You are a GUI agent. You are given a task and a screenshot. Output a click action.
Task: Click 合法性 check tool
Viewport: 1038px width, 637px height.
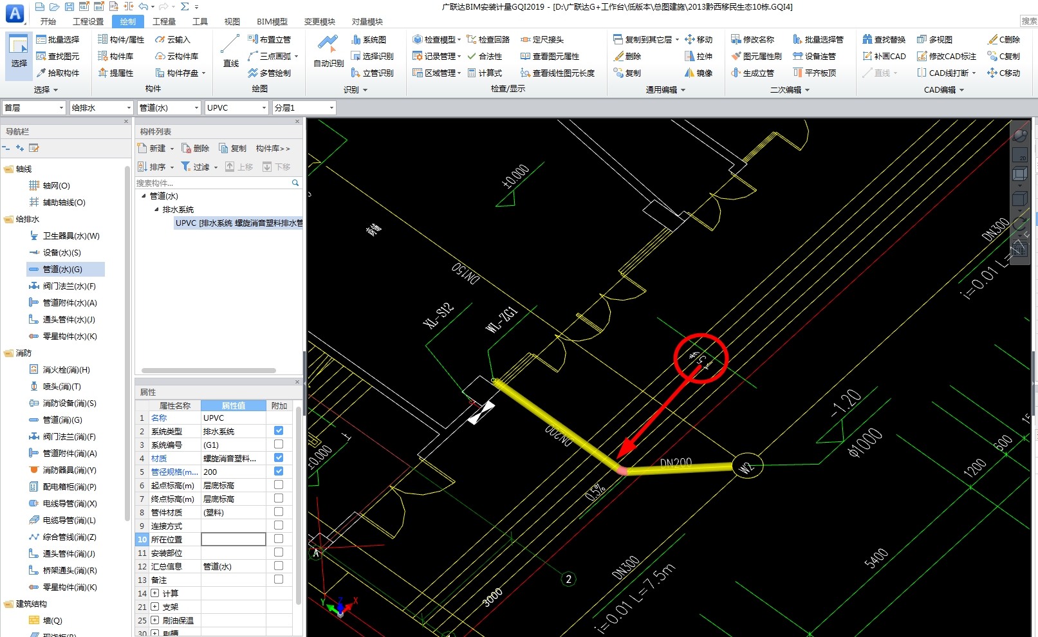click(x=485, y=56)
